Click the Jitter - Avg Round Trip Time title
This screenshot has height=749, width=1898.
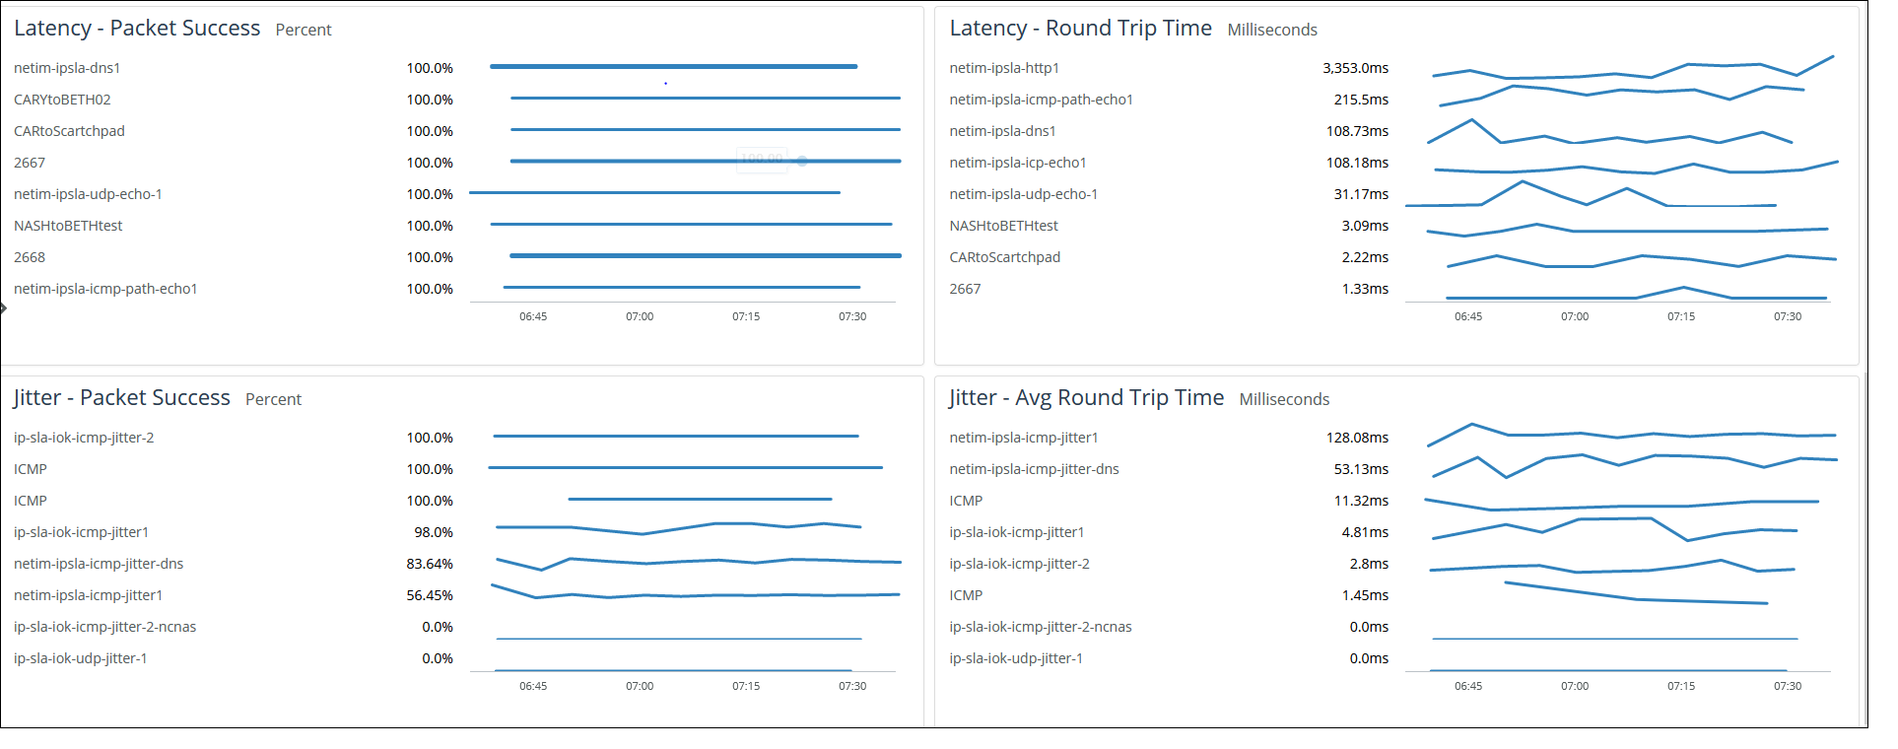coord(1086,398)
